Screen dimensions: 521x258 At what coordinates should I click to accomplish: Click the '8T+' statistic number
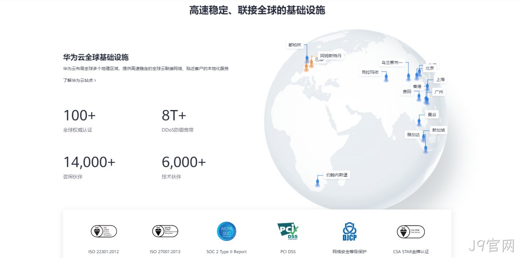(174, 115)
